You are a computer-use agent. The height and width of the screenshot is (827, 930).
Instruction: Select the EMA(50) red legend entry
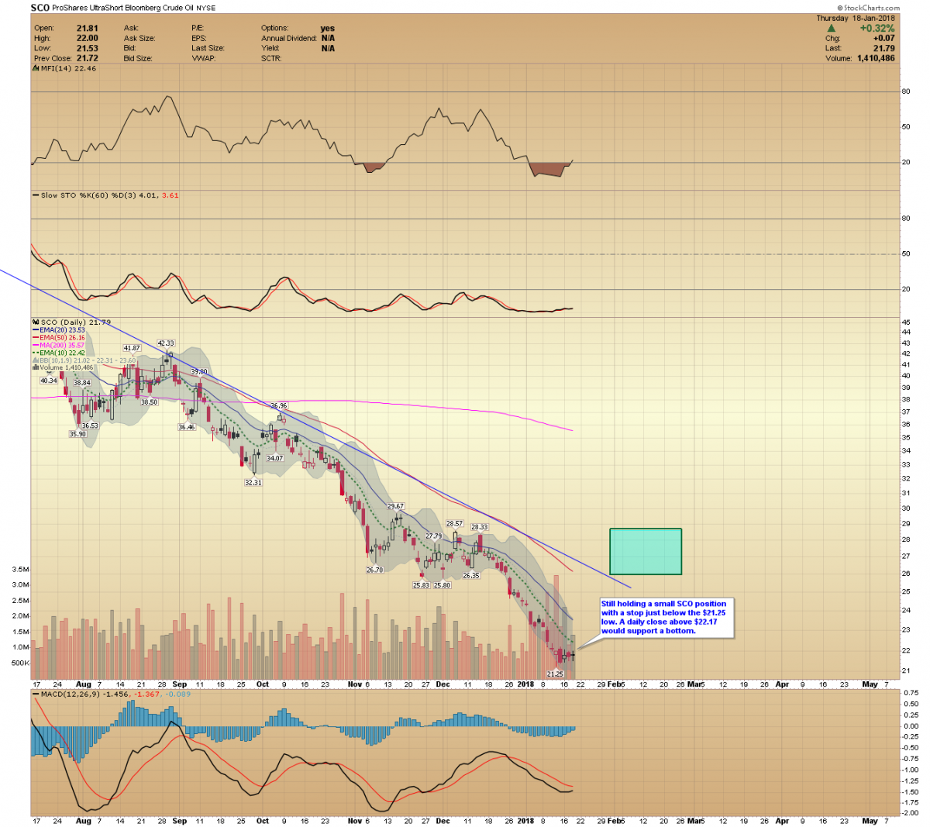62,338
